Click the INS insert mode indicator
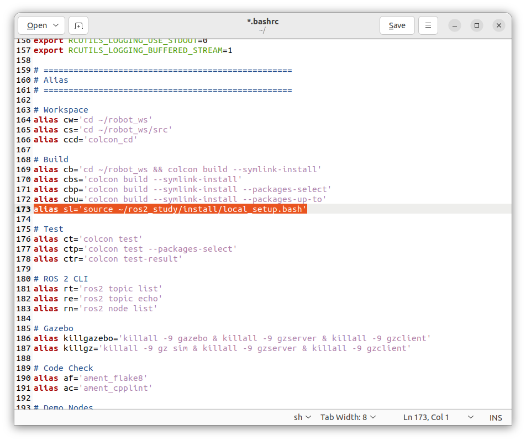The image size is (526, 441). click(x=496, y=417)
